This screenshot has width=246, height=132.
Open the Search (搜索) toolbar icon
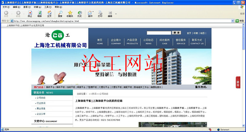60,14
